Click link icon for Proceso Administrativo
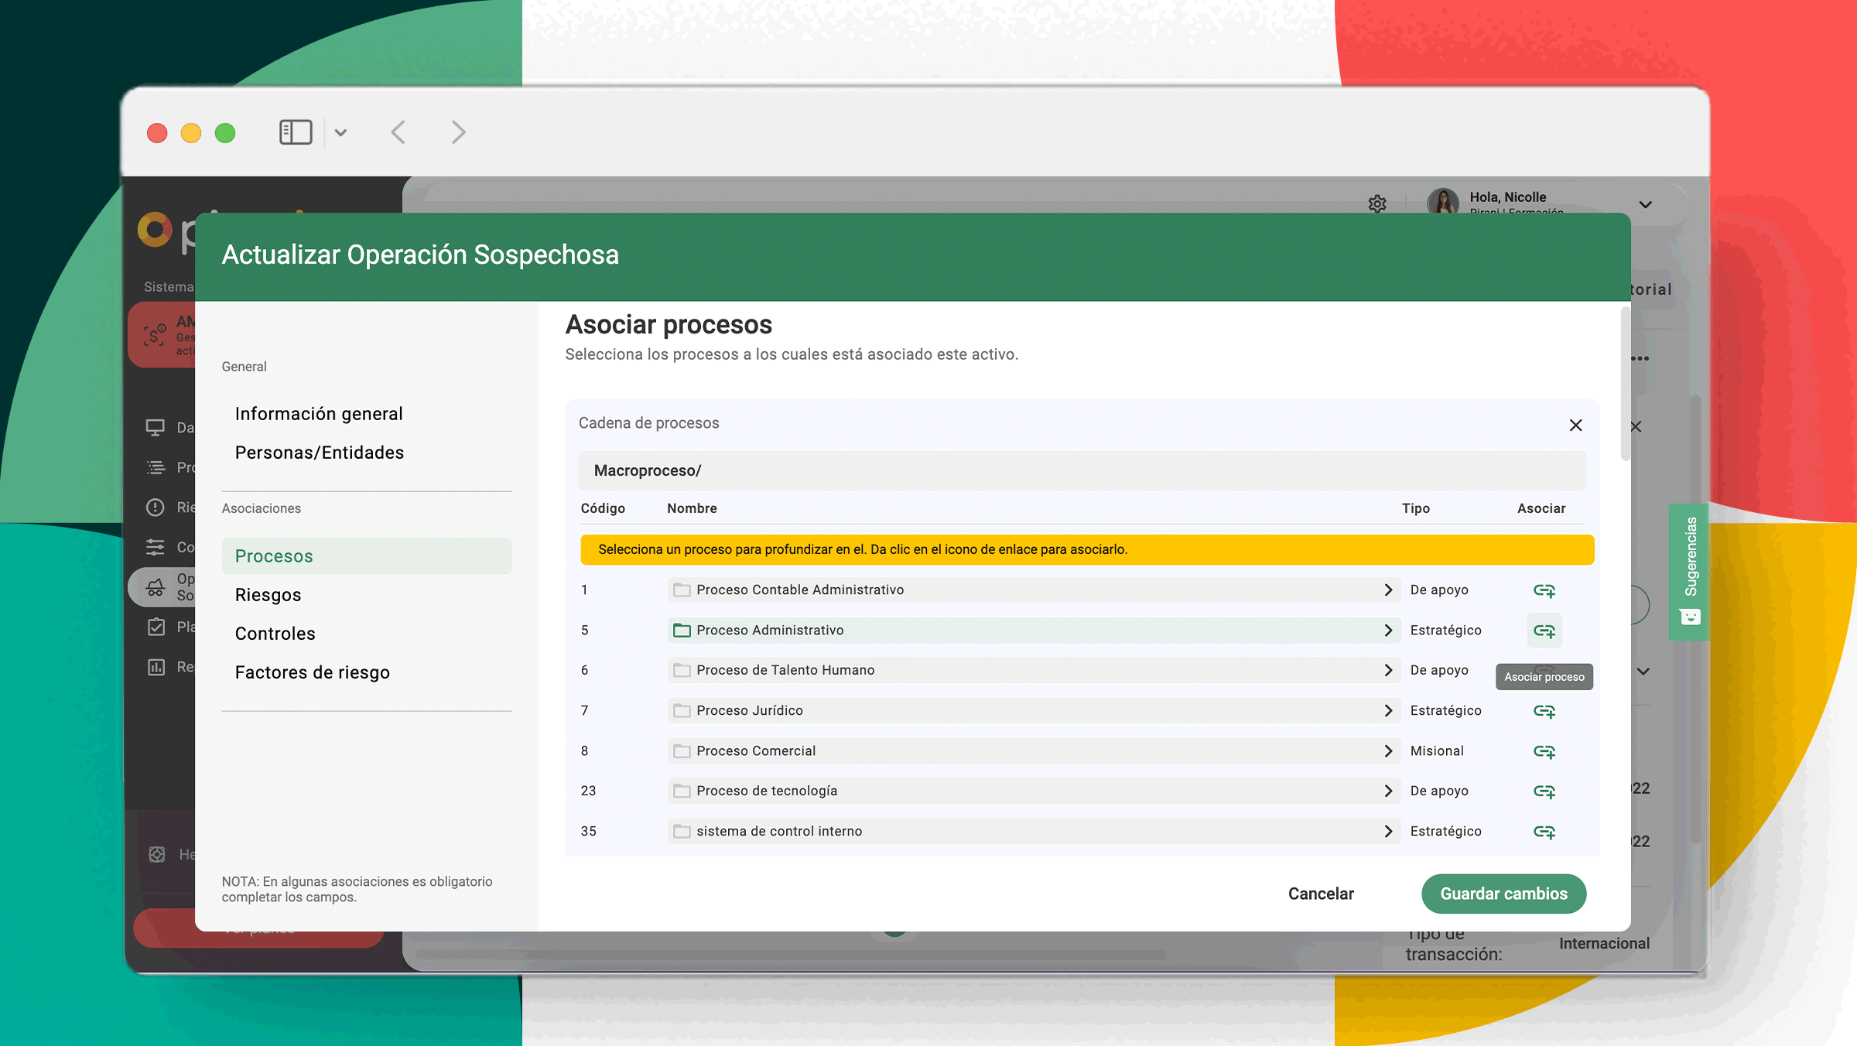 tap(1544, 631)
